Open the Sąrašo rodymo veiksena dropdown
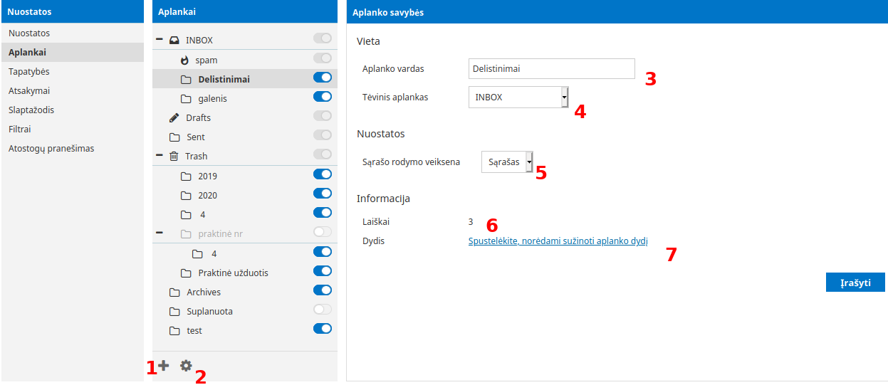 (507, 162)
